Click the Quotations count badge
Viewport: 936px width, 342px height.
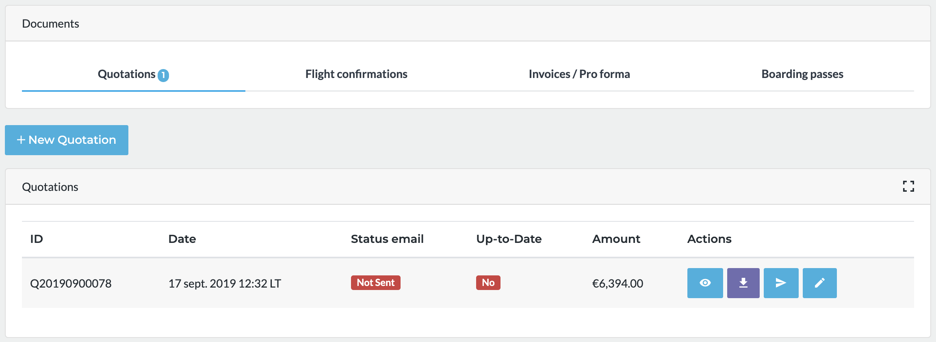pyautogui.click(x=163, y=75)
